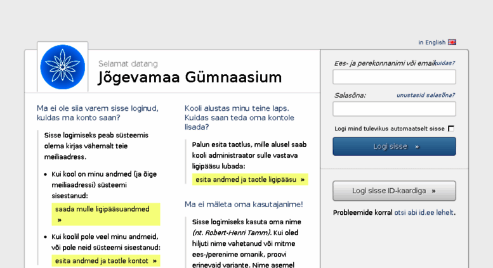Click 'unustasid salasõna?' forgot password link

[x=426, y=95]
